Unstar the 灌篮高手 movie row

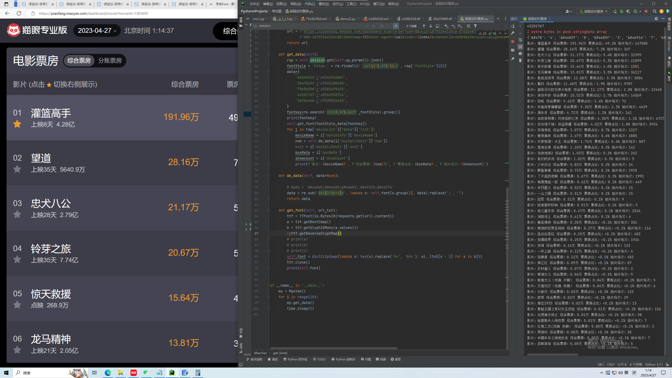(17, 124)
